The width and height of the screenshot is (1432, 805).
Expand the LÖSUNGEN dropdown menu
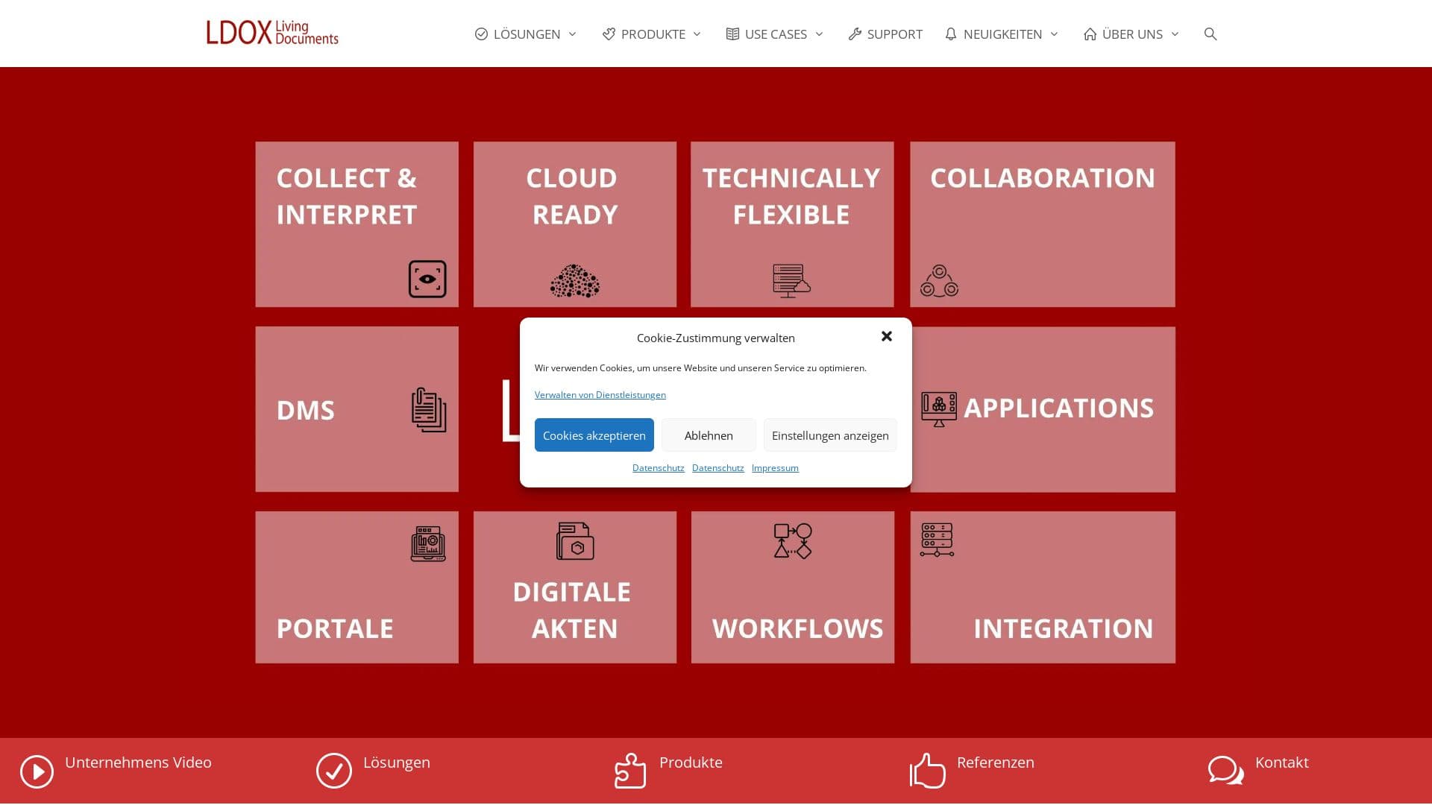pyautogui.click(x=526, y=34)
